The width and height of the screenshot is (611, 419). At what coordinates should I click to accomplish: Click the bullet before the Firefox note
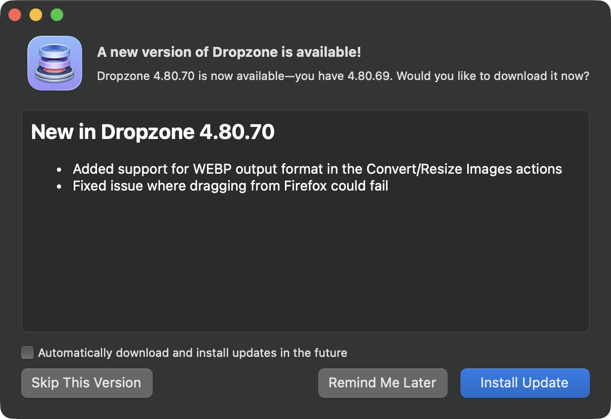[60, 186]
